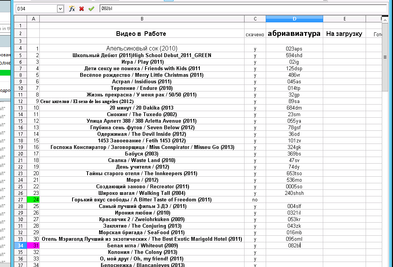Select the abbreviation cell '324gk'
393x267 pixels.
(295, 147)
